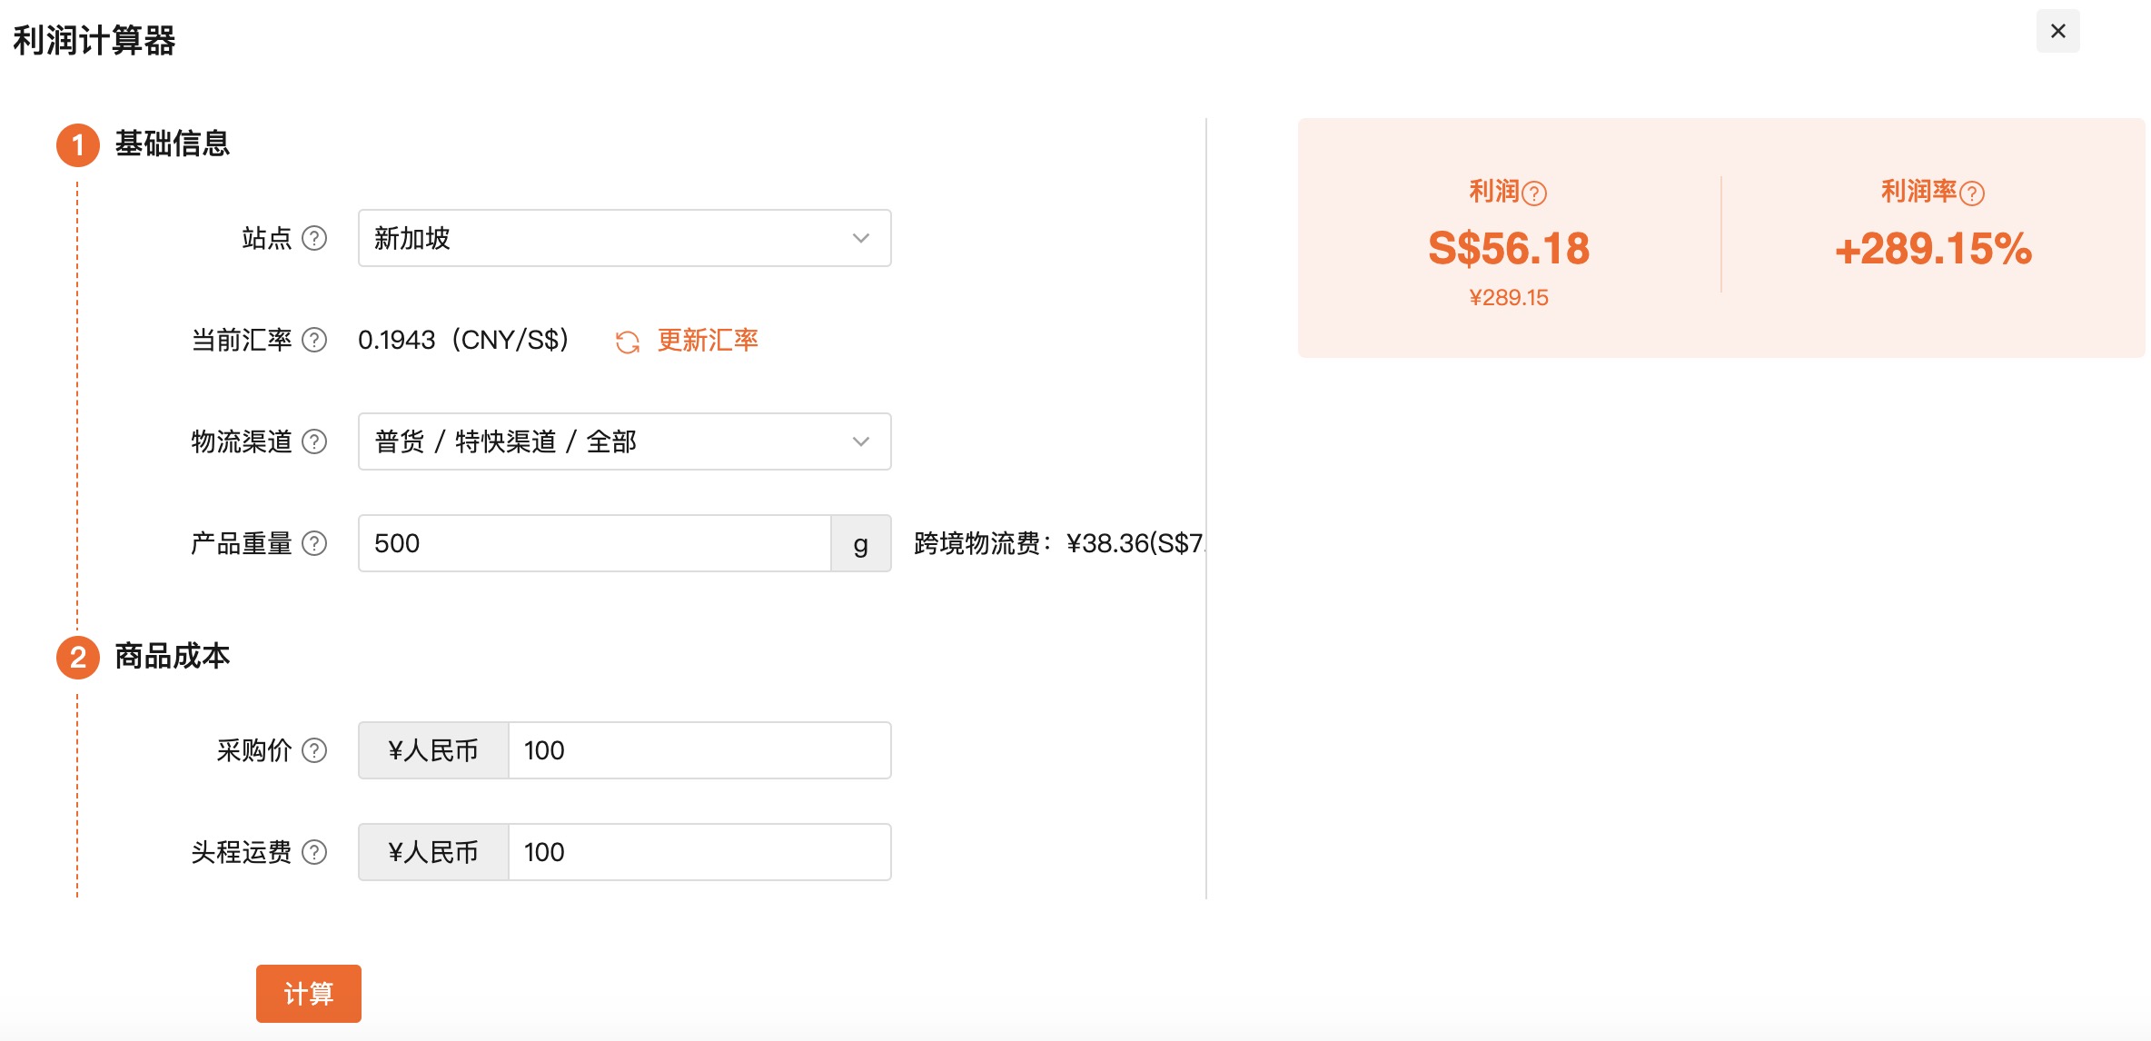Expand the 新加坡 dropdown chevron arrow
This screenshot has height=1041, width=2151.
click(861, 238)
